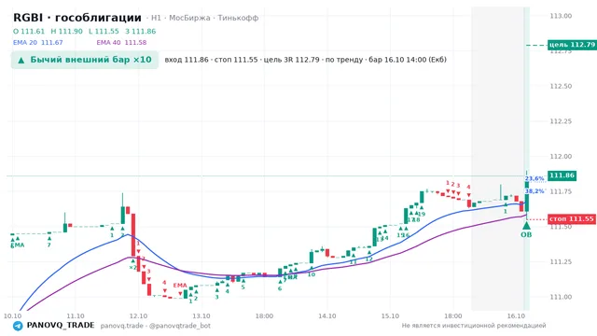Click the 'H1' timeframe label
Viewport: 597px width, 336px height.
tap(156, 18)
